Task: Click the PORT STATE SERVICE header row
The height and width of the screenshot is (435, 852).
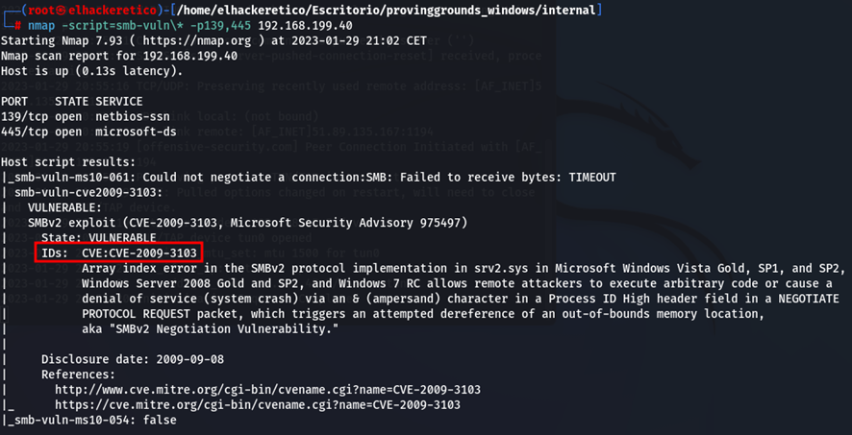Action: pos(72,101)
